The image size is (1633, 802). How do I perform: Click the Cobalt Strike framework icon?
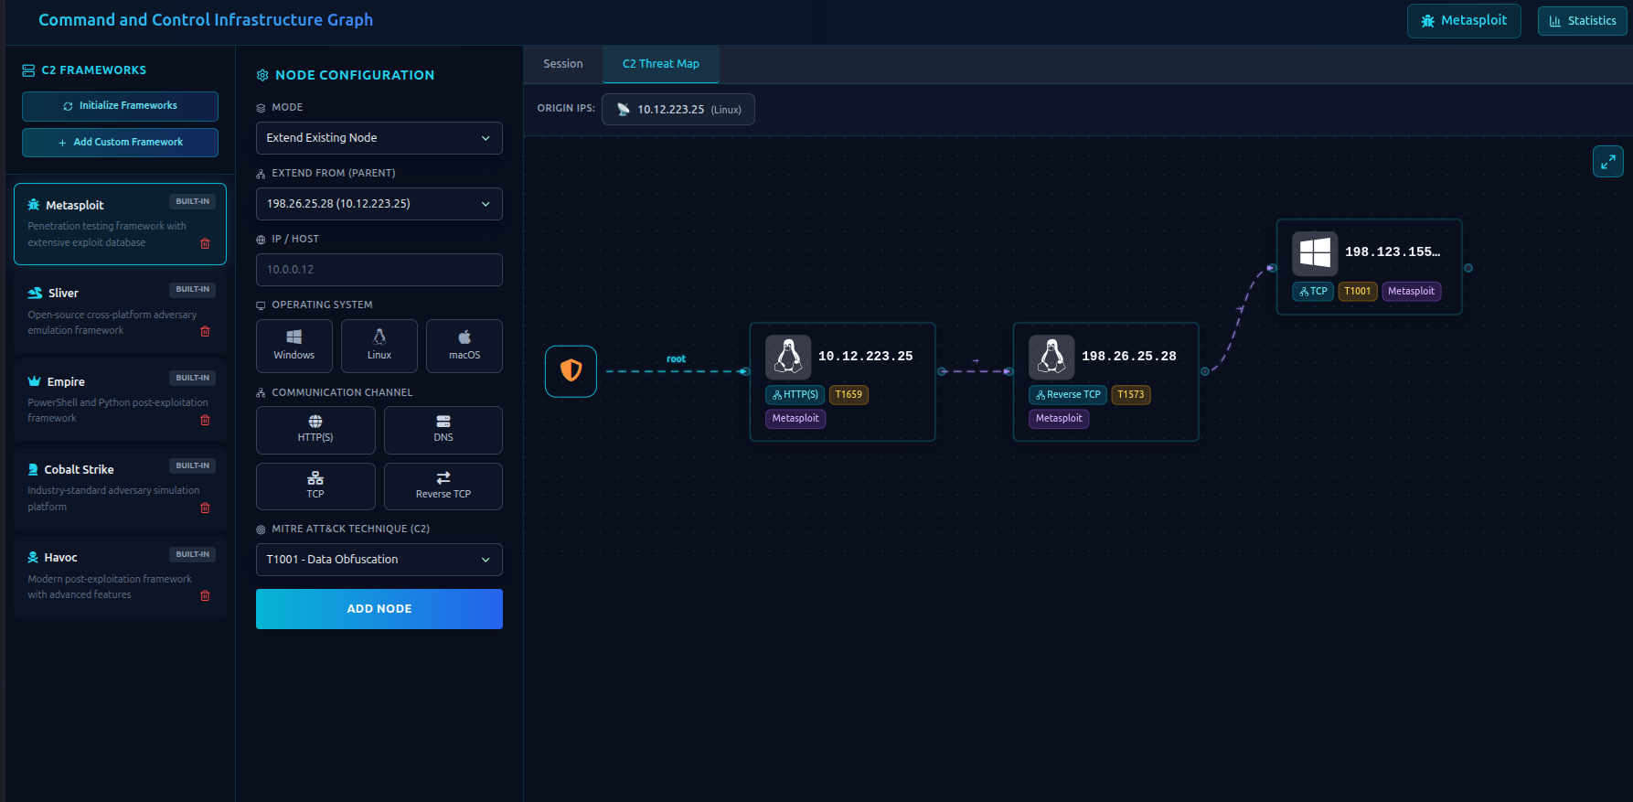[33, 469]
